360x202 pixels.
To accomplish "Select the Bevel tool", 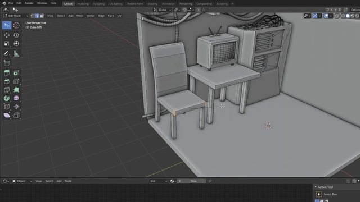I will [7, 81].
